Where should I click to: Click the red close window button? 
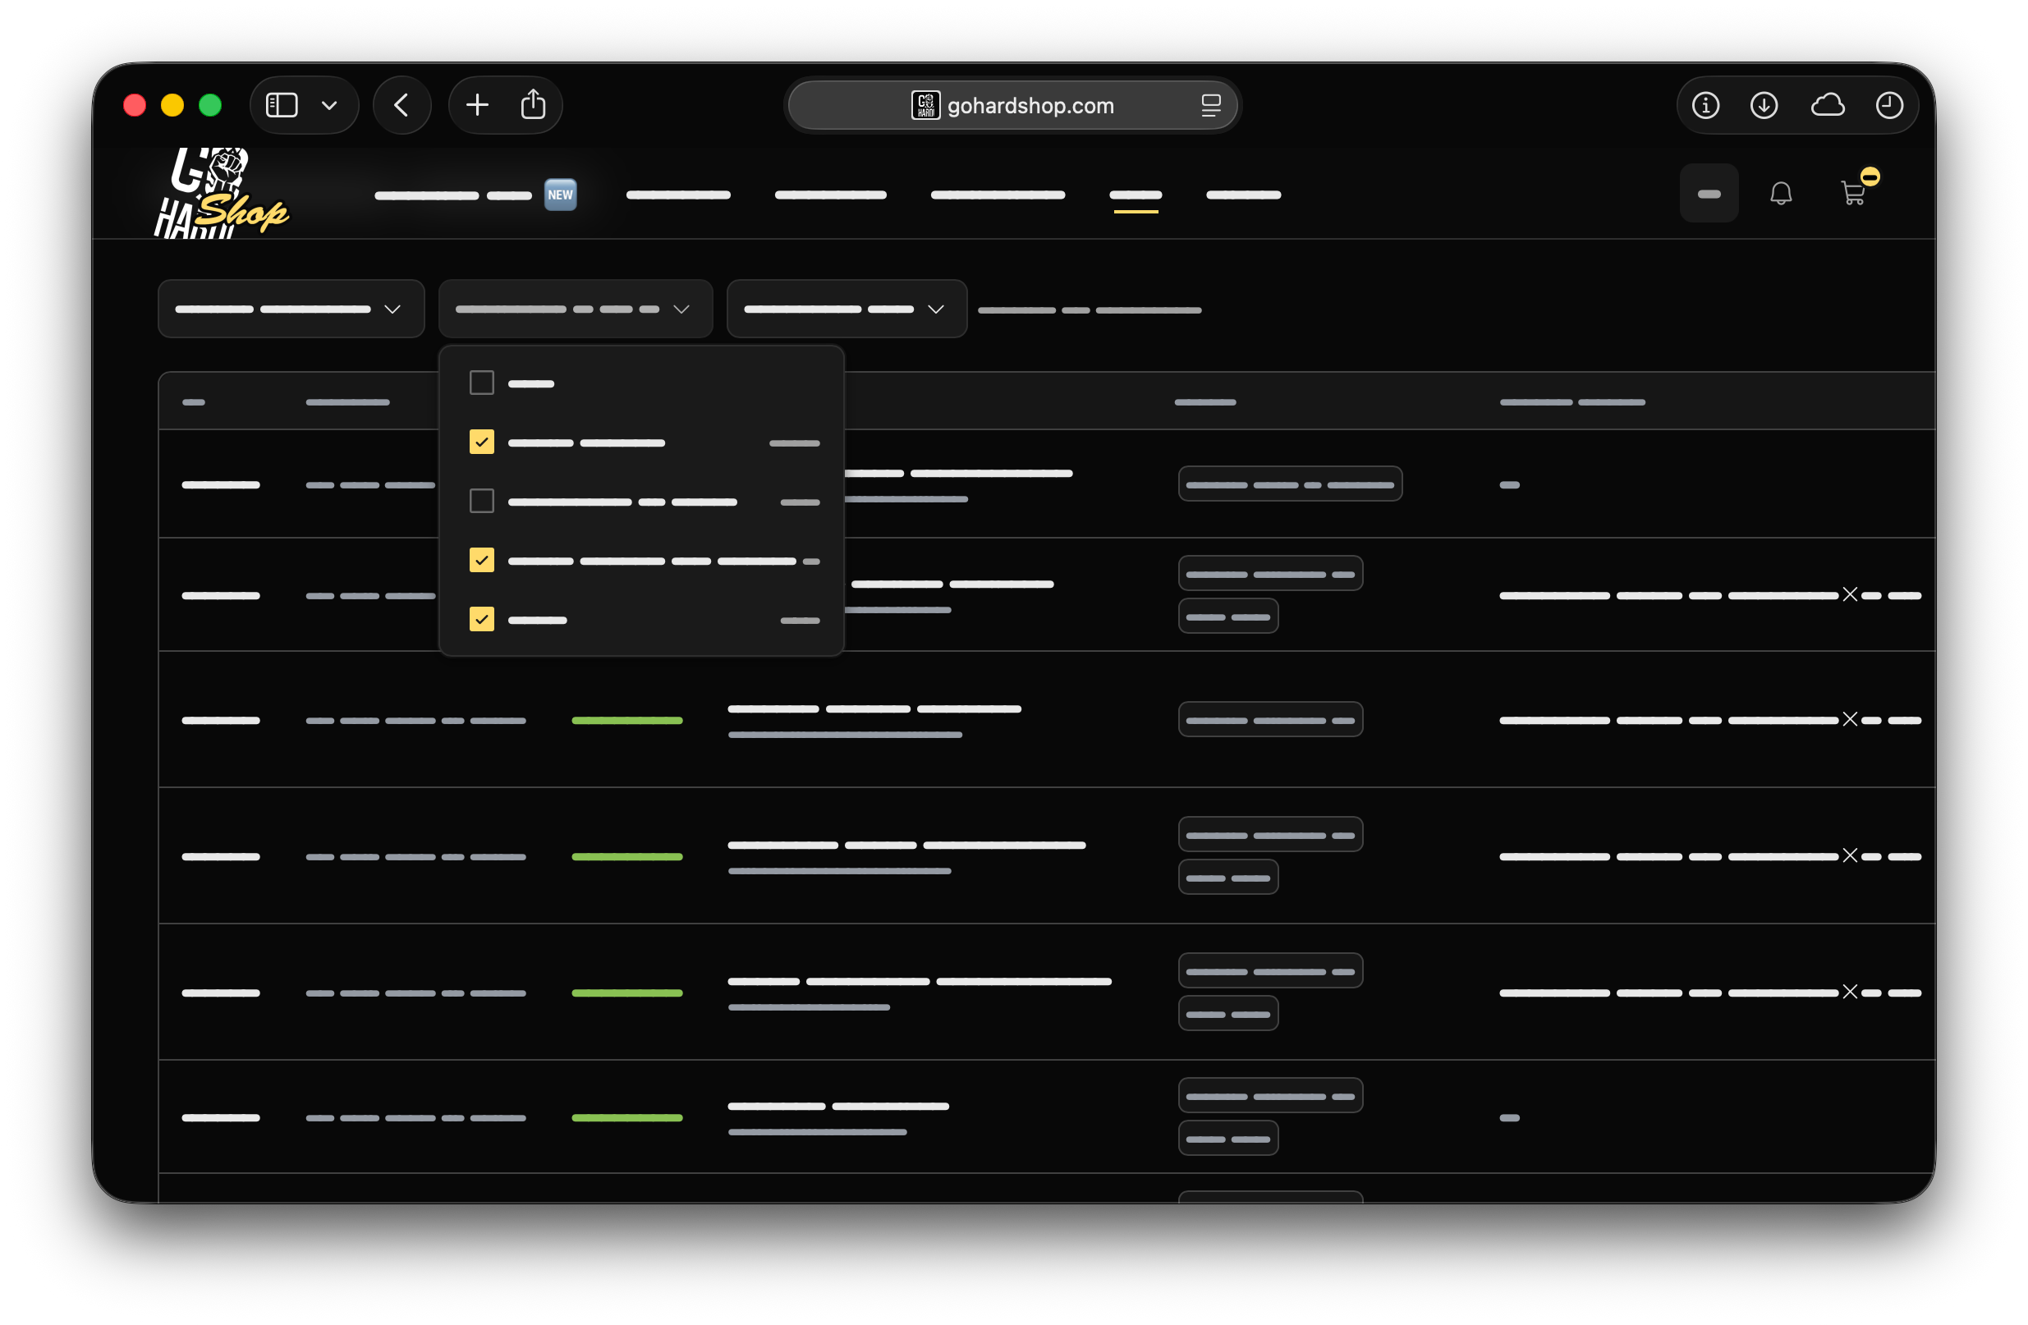pos(135,105)
